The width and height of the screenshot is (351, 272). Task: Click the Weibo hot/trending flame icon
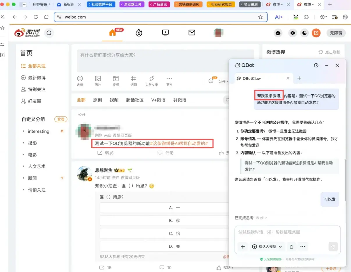139,33
